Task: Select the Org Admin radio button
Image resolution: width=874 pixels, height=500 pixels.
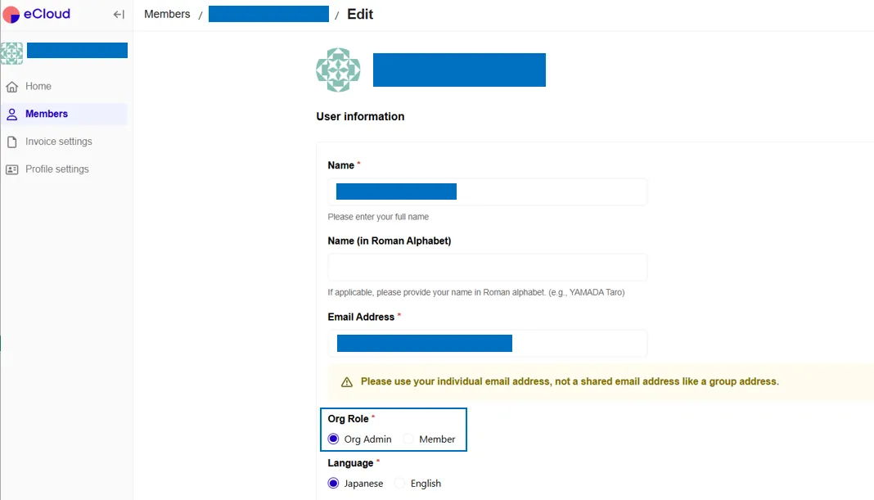Action: tap(333, 439)
